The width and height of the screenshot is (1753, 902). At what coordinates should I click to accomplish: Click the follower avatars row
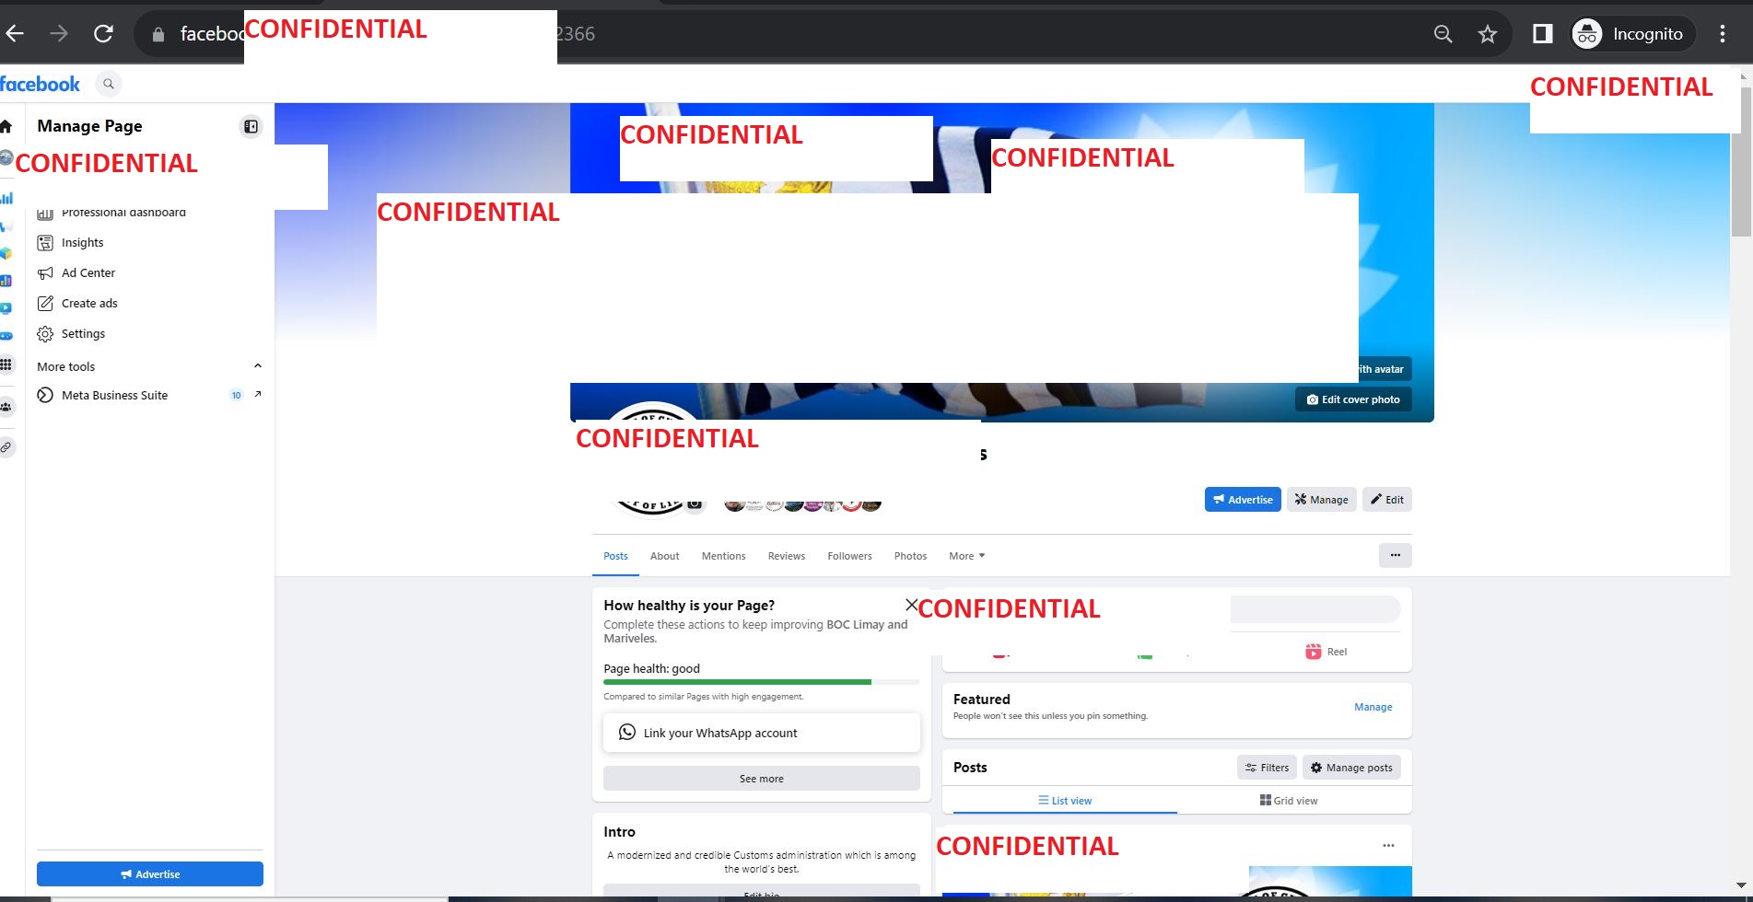(x=802, y=503)
